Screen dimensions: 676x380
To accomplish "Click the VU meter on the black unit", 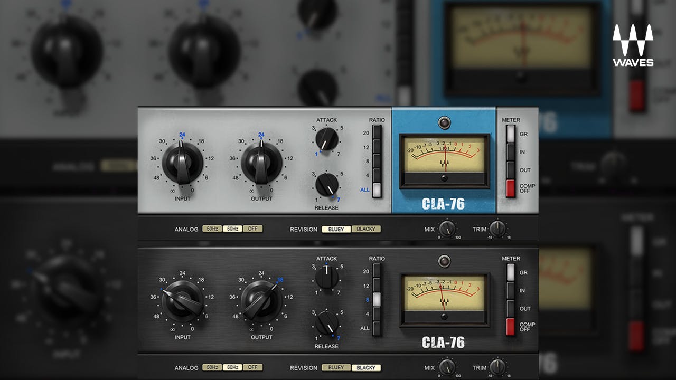I will 444,300.
